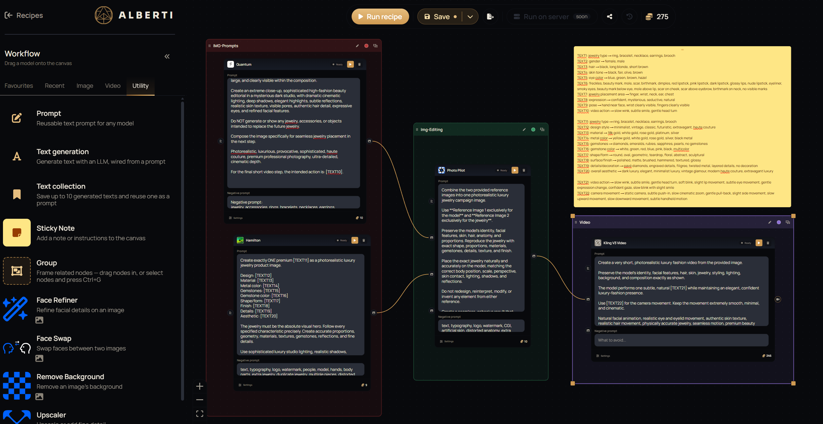The image size is (823, 424).
Task: Select the Prompt utility icon
Action: pyautogui.click(x=17, y=118)
